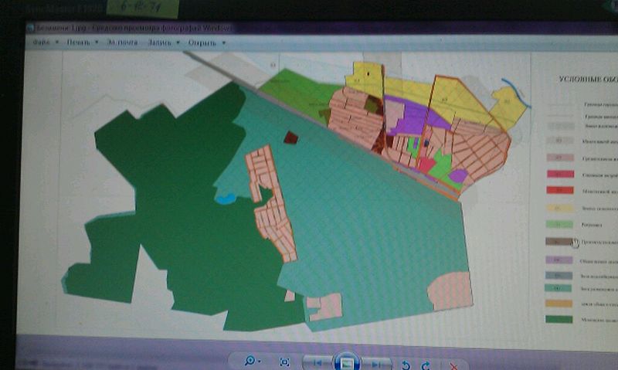Click the fit-to-window actual size icon

point(285,362)
